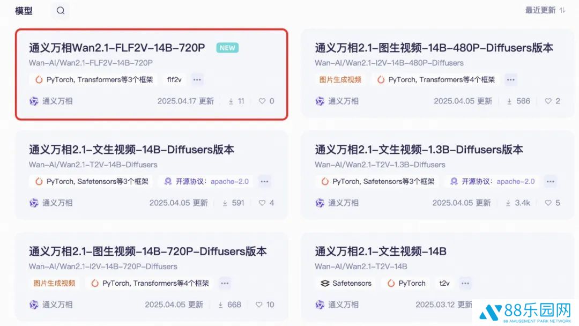Expand more tags on the FLF2V-14B-720P card

tap(197, 80)
